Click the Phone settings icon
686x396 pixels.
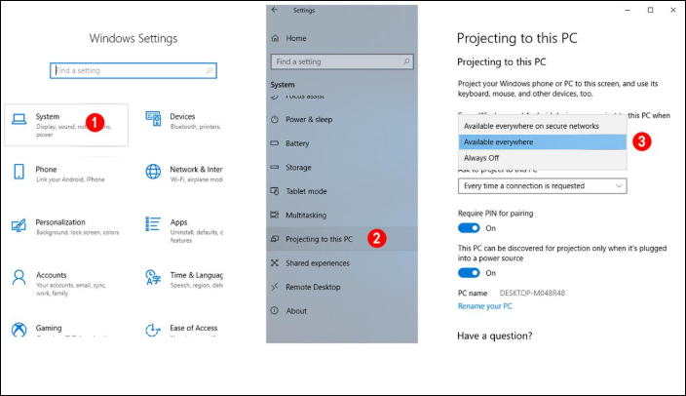19,172
